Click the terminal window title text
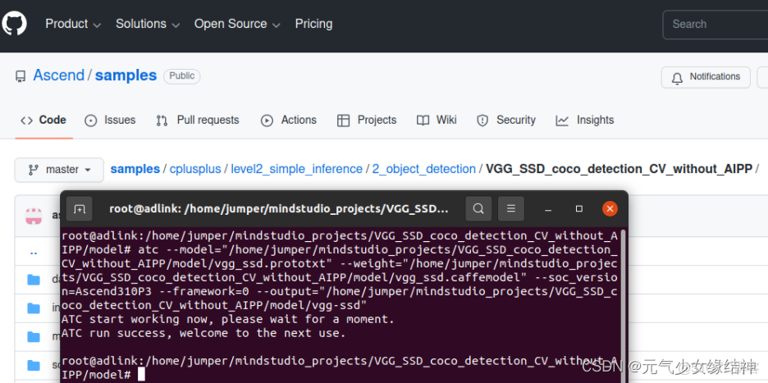This screenshot has height=383, width=768. pos(279,209)
